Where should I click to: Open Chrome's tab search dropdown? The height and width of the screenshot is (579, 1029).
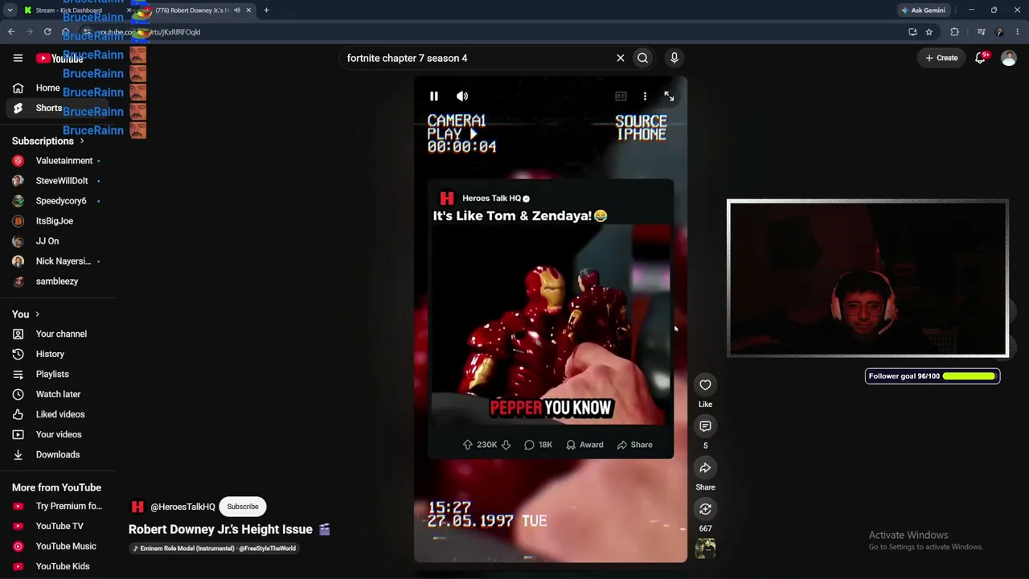pyautogui.click(x=10, y=10)
